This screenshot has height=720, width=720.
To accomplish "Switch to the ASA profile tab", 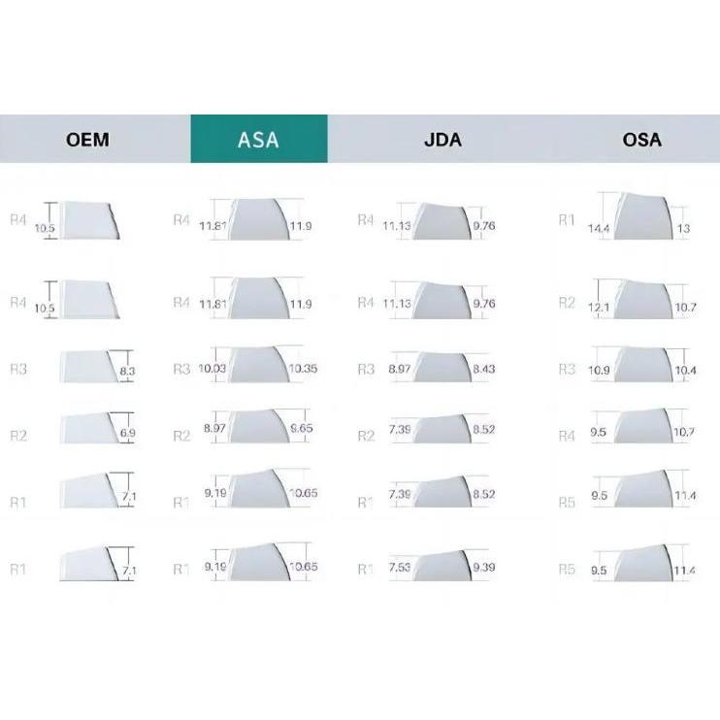I will [x=258, y=140].
